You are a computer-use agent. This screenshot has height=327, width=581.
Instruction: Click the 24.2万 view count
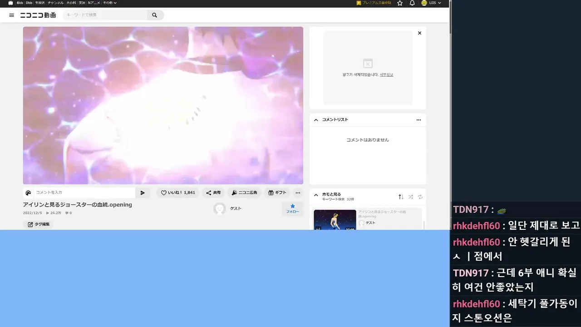point(54,213)
